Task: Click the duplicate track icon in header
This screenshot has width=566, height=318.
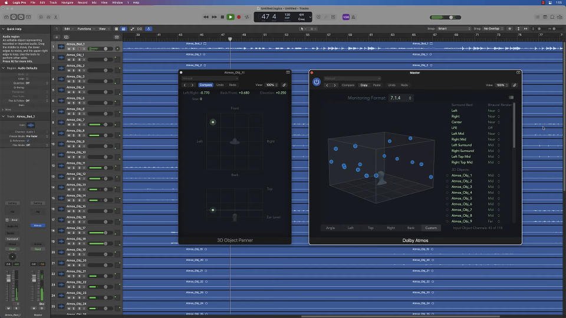Action: click(x=67, y=37)
